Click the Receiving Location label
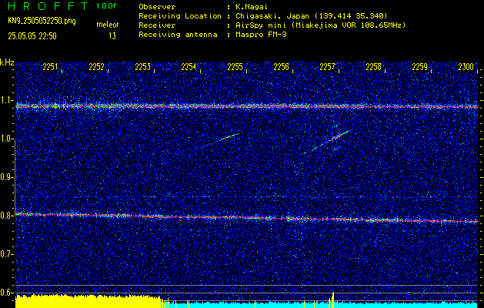The width and height of the screenshot is (484, 308). 180,16
